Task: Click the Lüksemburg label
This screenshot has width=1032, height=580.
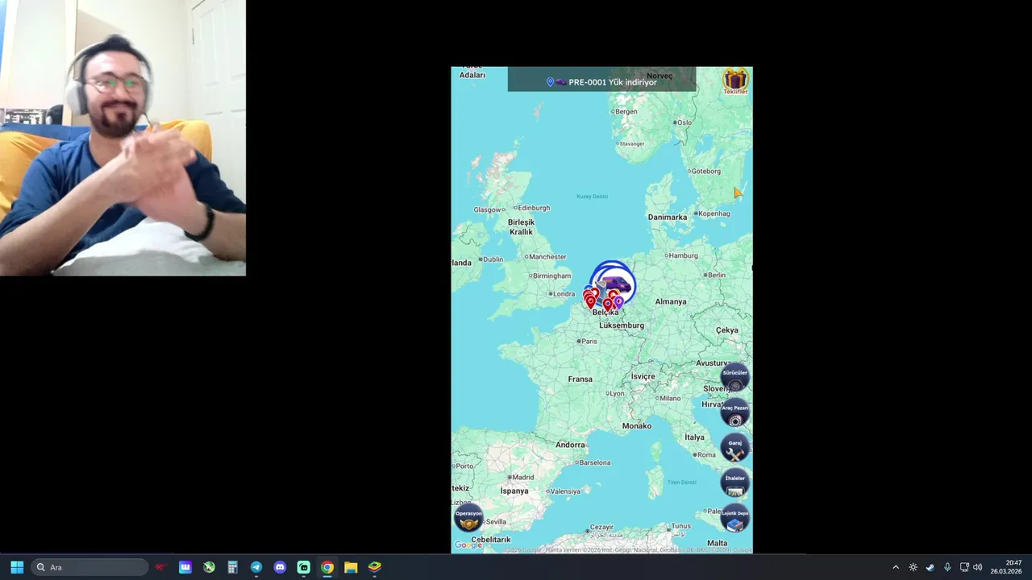Action: [x=622, y=325]
